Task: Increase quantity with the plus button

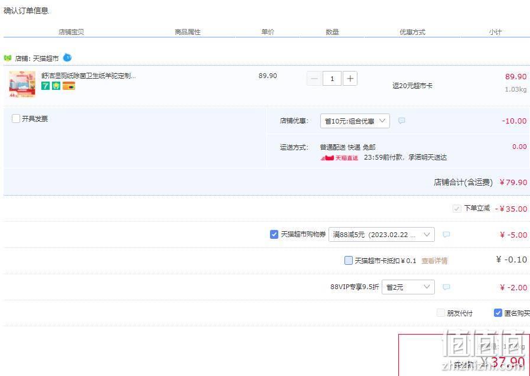Action: (350, 79)
